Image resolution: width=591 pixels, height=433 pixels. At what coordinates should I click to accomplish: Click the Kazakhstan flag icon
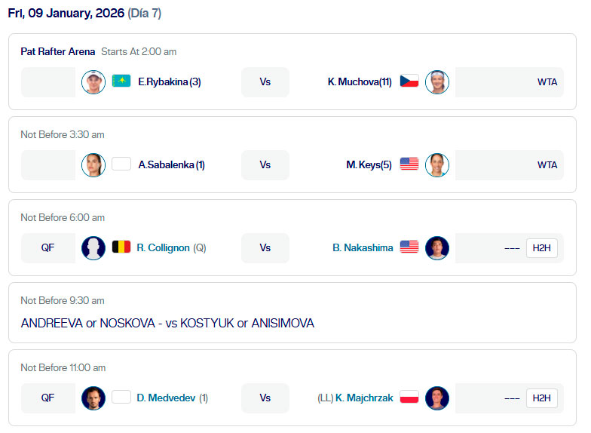click(x=121, y=81)
